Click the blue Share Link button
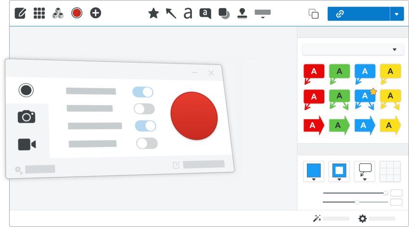409x227 pixels. [358, 14]
